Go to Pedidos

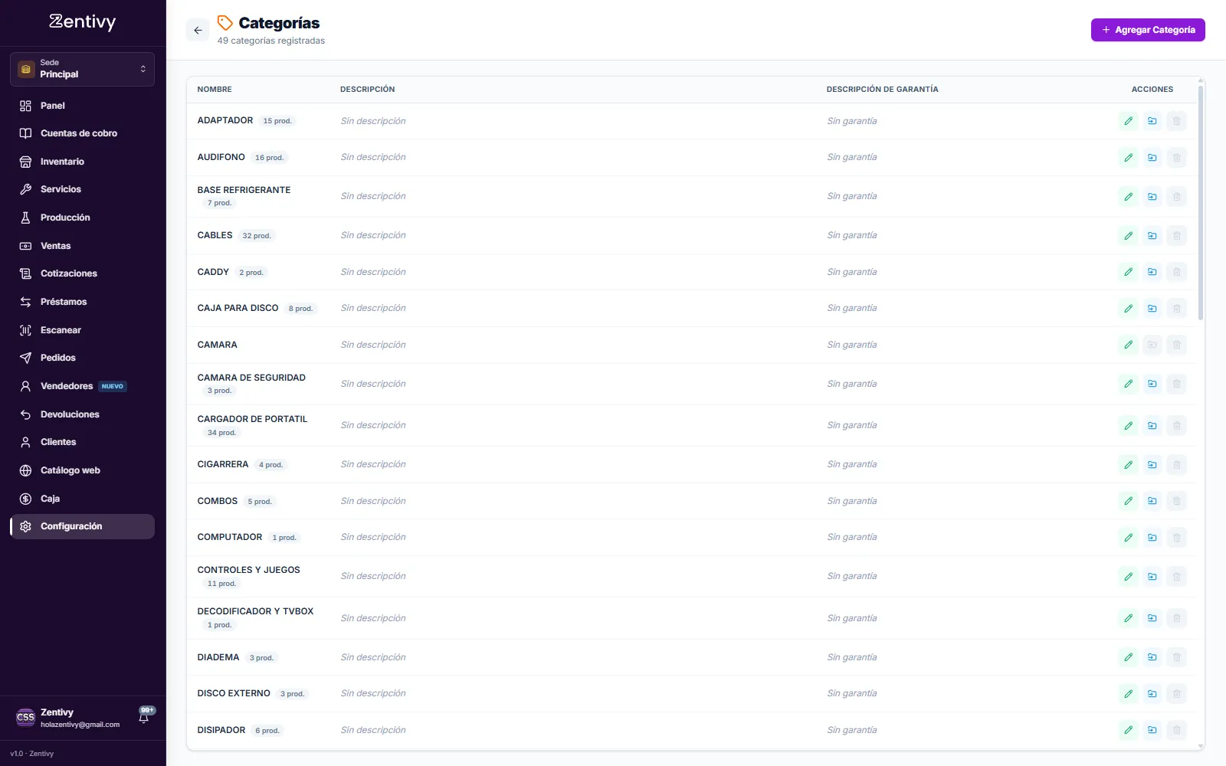pyautogui.click(x=82, y=358)
